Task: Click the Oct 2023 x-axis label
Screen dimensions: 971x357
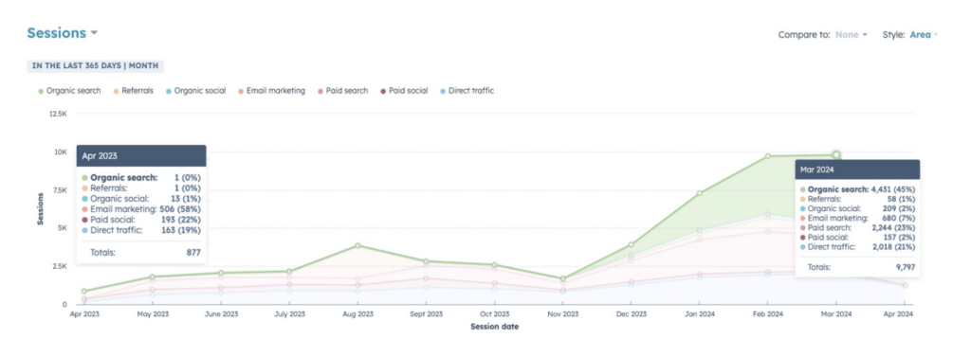Action: (494, 314)
